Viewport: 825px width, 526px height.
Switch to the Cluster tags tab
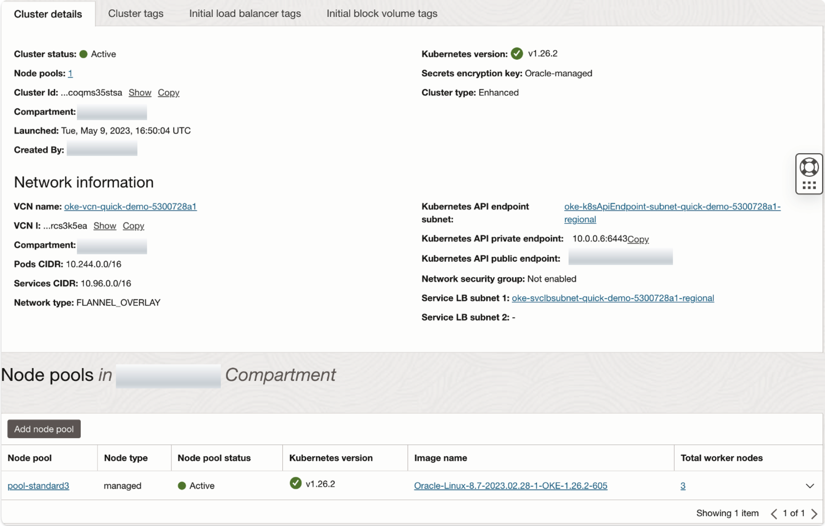point(136,13)
